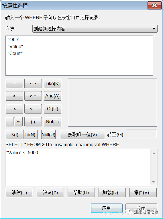Close the 按属性选择 window with X
Viewport: 163px width, 219px height.
(154, 5)
